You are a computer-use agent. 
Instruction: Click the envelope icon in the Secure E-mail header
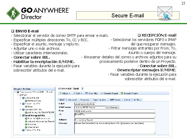[x=165, y=13]
